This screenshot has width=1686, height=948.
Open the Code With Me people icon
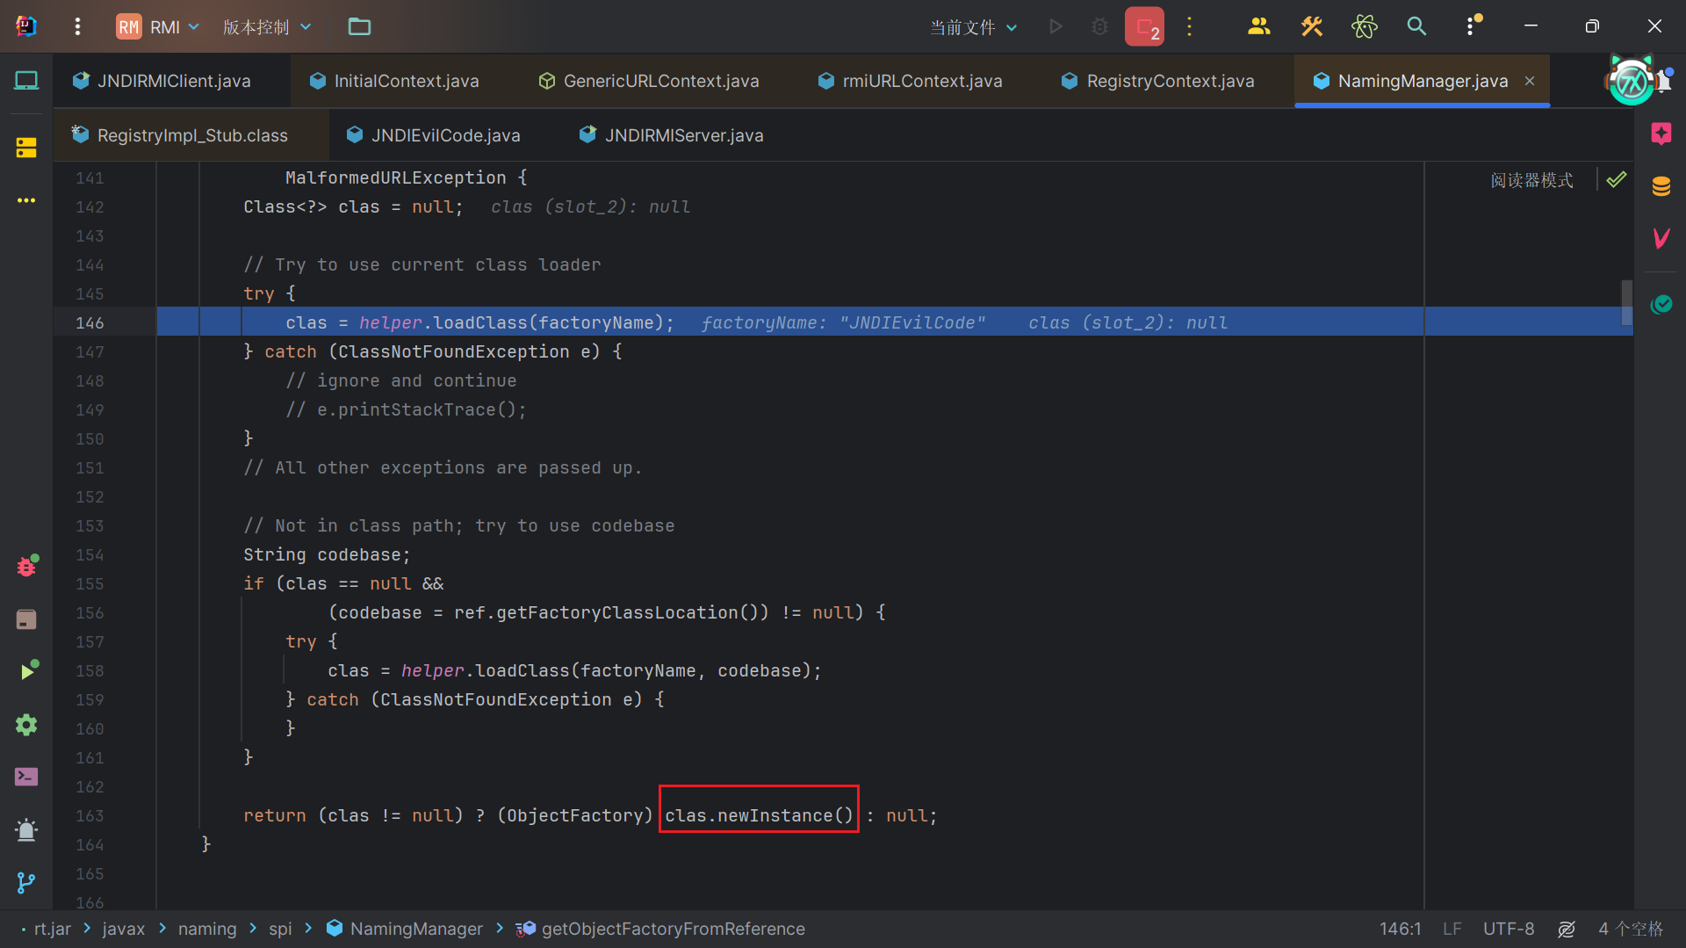[x=1258, y=26]
